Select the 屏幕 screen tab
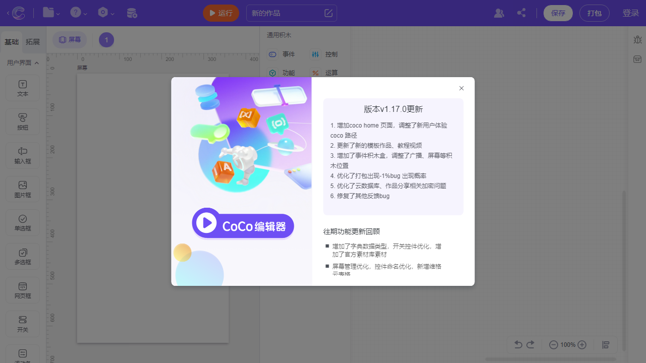The image size is (646, 363). 70,39
